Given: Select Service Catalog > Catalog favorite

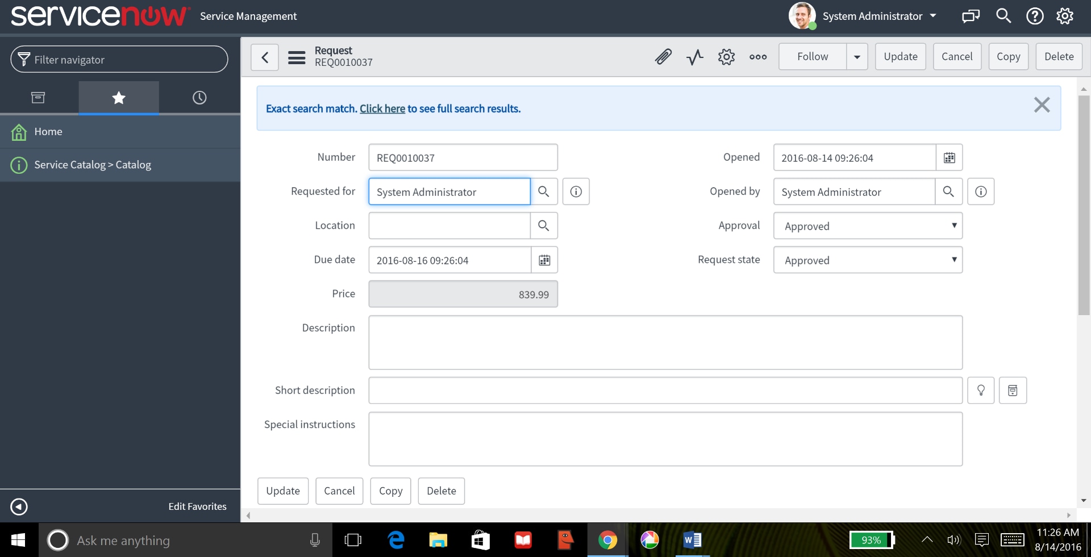Looking at the screenshot, I should pyautogui.click(x=93, y=165).
